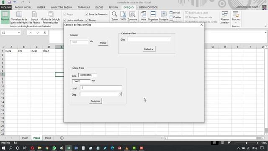Open Visualização da Quebra de Página view
Image resolution: width=268 pixels, height=151 pixels.
point(19,17)
